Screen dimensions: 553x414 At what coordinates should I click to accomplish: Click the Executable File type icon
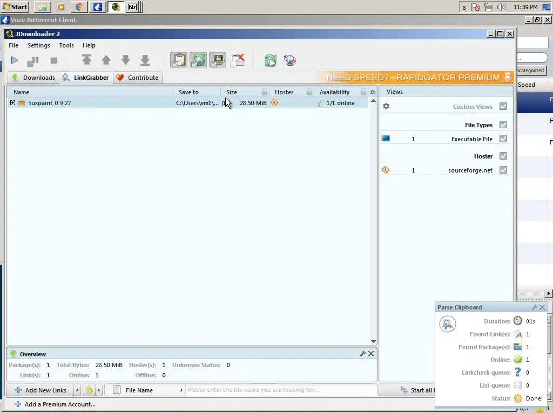tap(386, 139)
